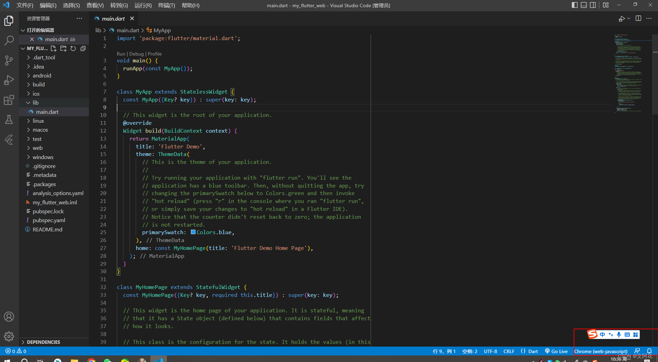This screenshot has height=362, width=658.
Task: Open the Accounts menu icon
Action: 9,316
